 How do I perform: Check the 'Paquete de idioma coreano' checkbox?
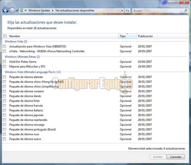[x=5, y=91]
